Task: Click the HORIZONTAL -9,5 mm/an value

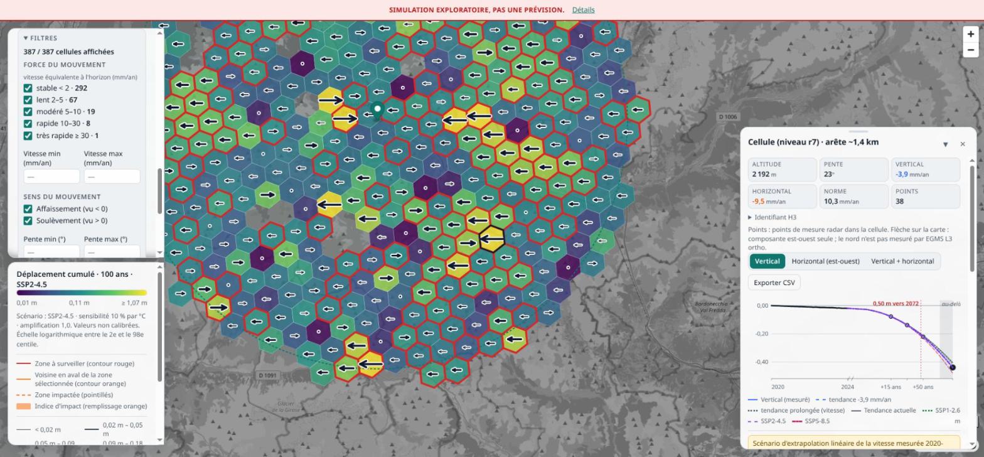Action: coord(769,202)
